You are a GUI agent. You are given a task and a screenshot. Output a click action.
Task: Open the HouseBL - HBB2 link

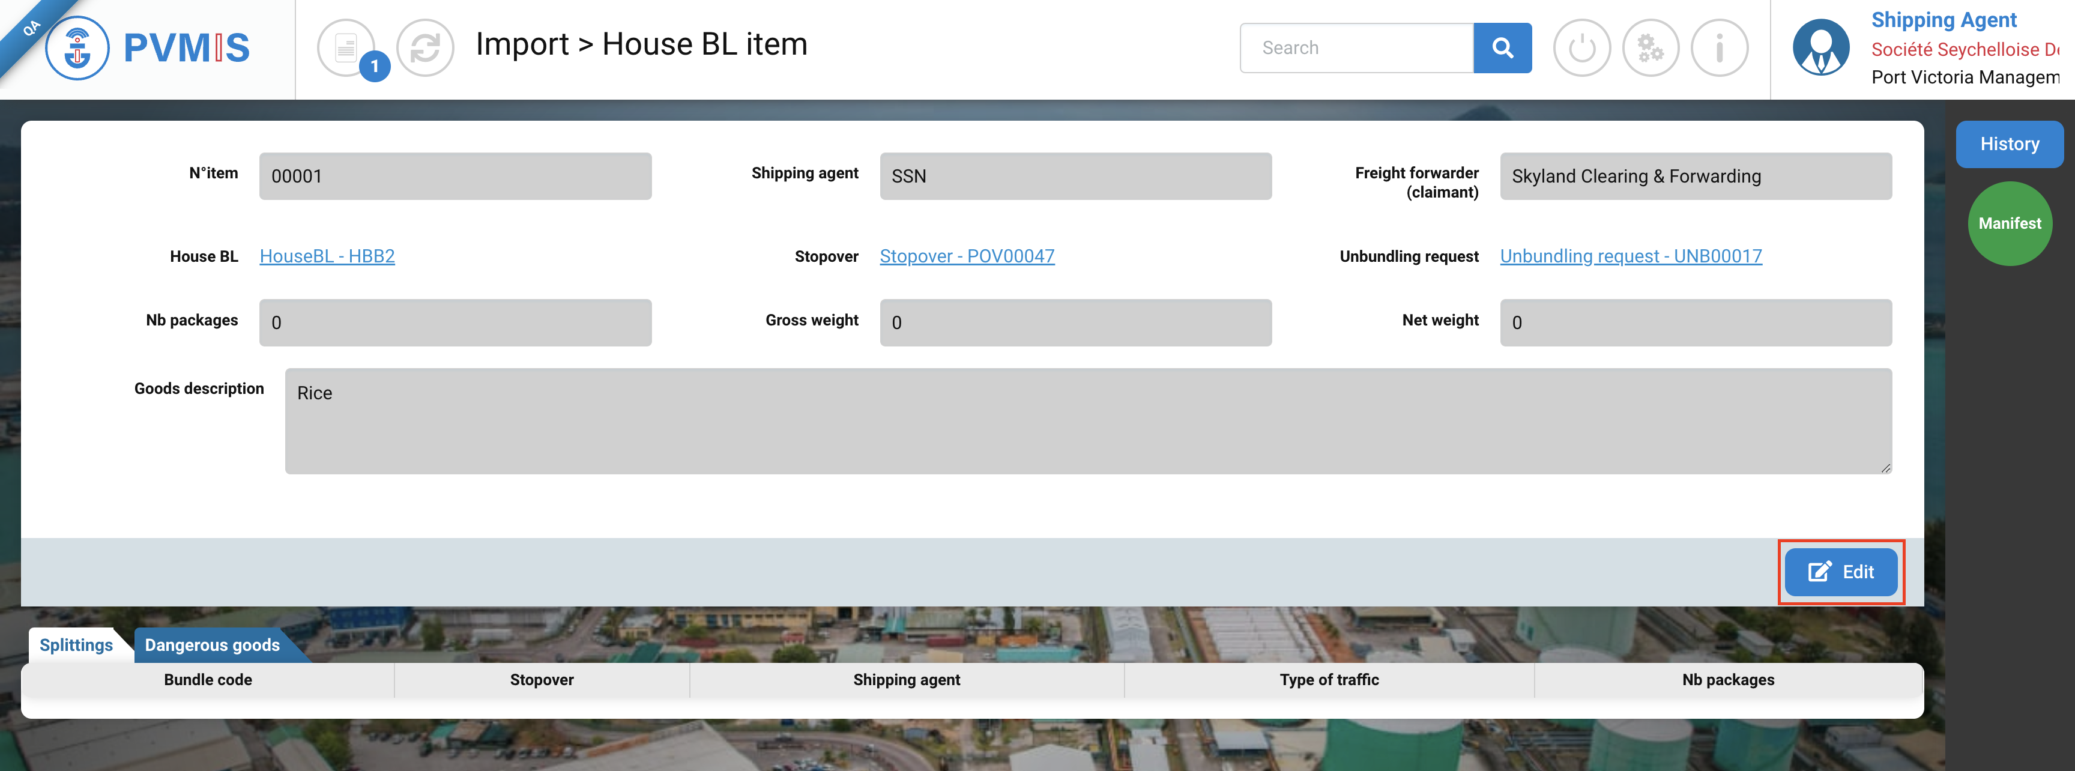coord(327,256)
